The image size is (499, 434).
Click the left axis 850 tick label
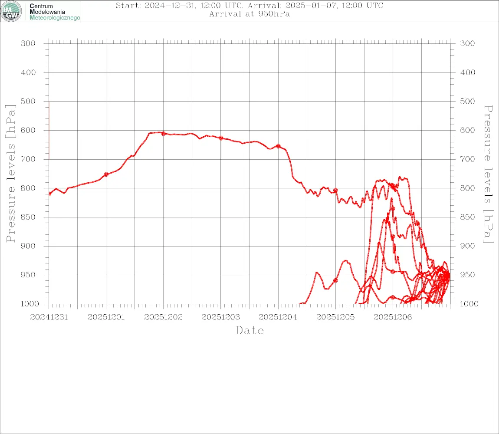coord(28,217)
